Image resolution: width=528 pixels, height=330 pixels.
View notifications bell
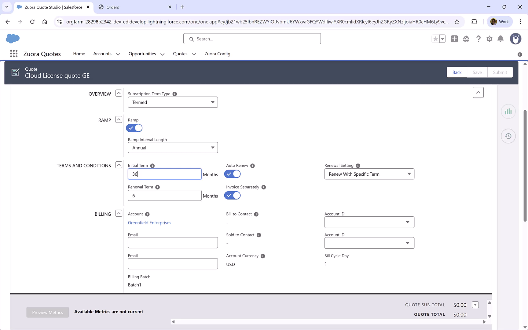click(501, 39)
